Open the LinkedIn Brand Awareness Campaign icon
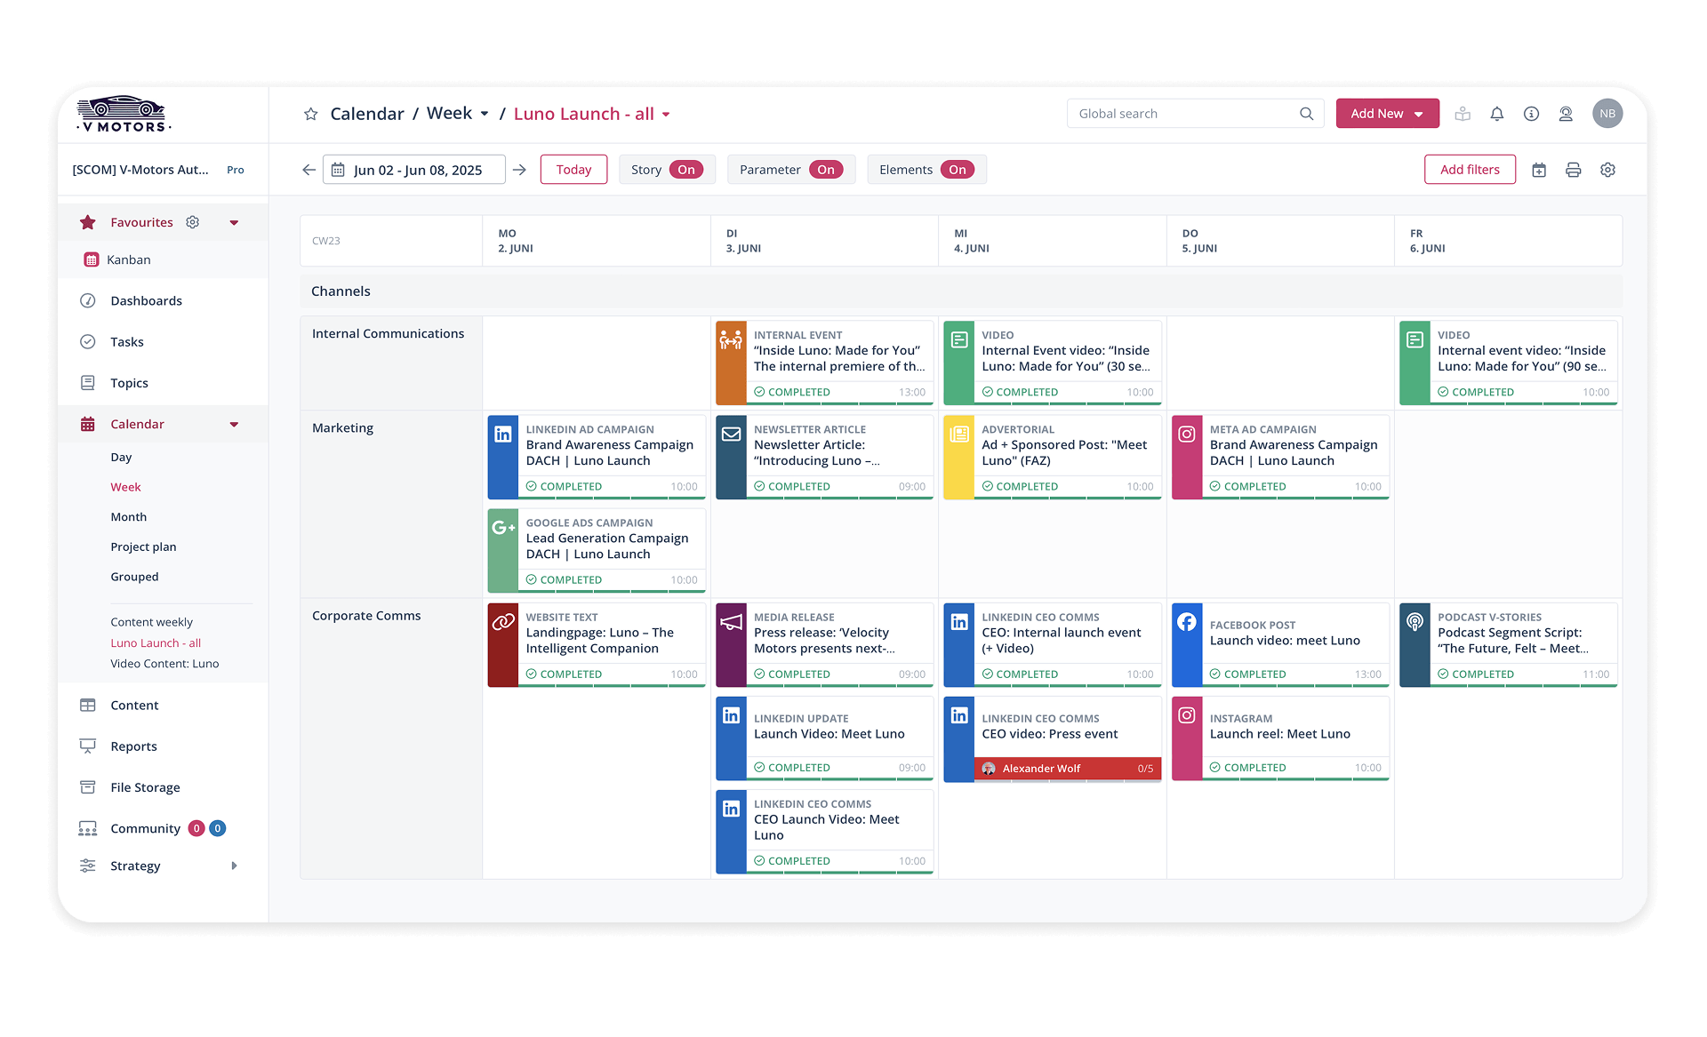Screen dimensions: 1707x1037 [x=503, y=435]
